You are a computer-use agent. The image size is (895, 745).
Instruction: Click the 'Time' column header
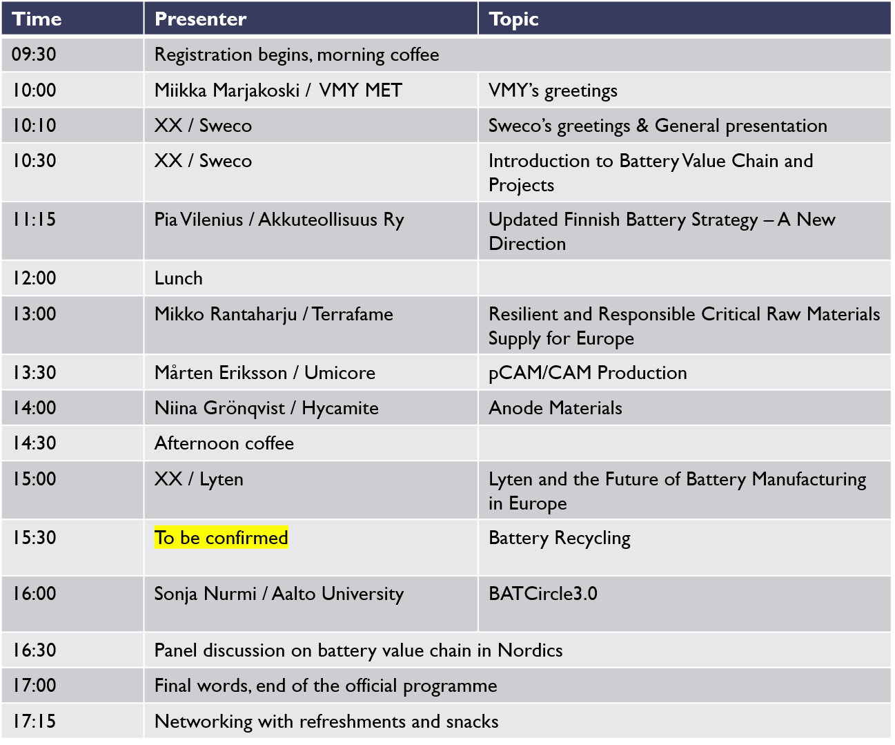pyautogui.click(x=72, y=19)
